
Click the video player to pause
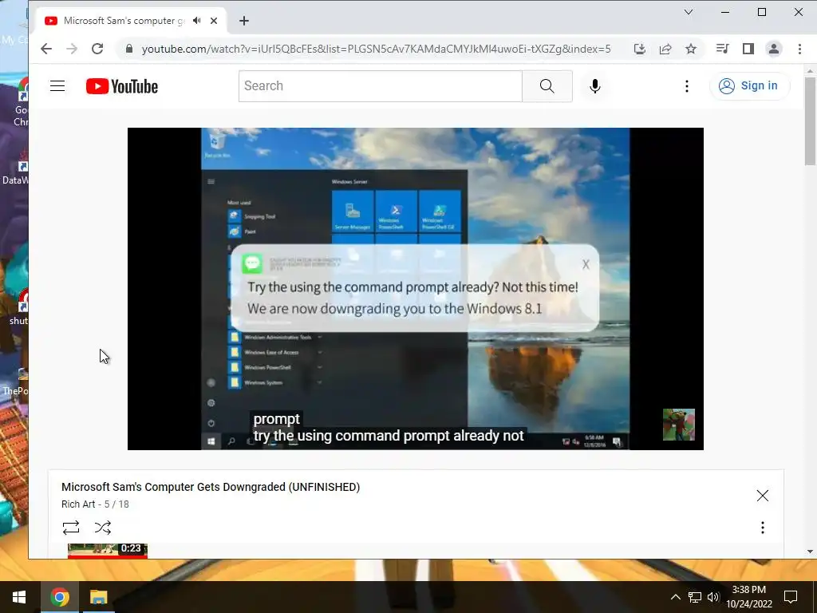tap(415, 289)
